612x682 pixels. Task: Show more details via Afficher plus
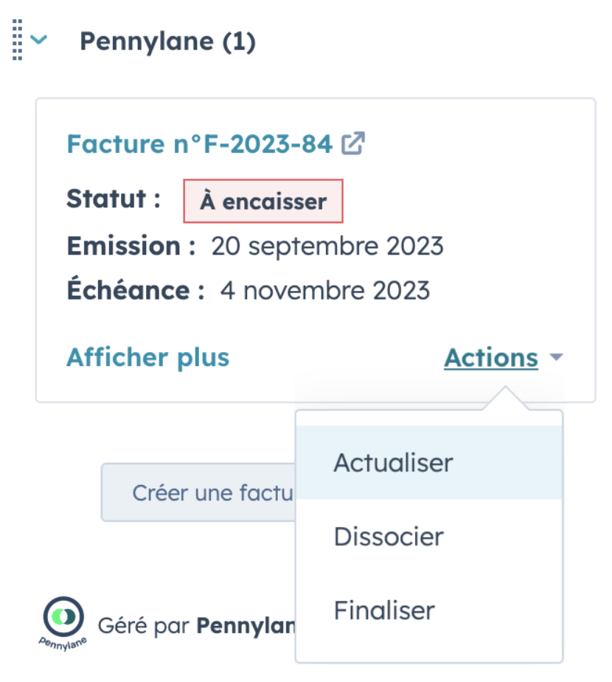click(147, 357)
